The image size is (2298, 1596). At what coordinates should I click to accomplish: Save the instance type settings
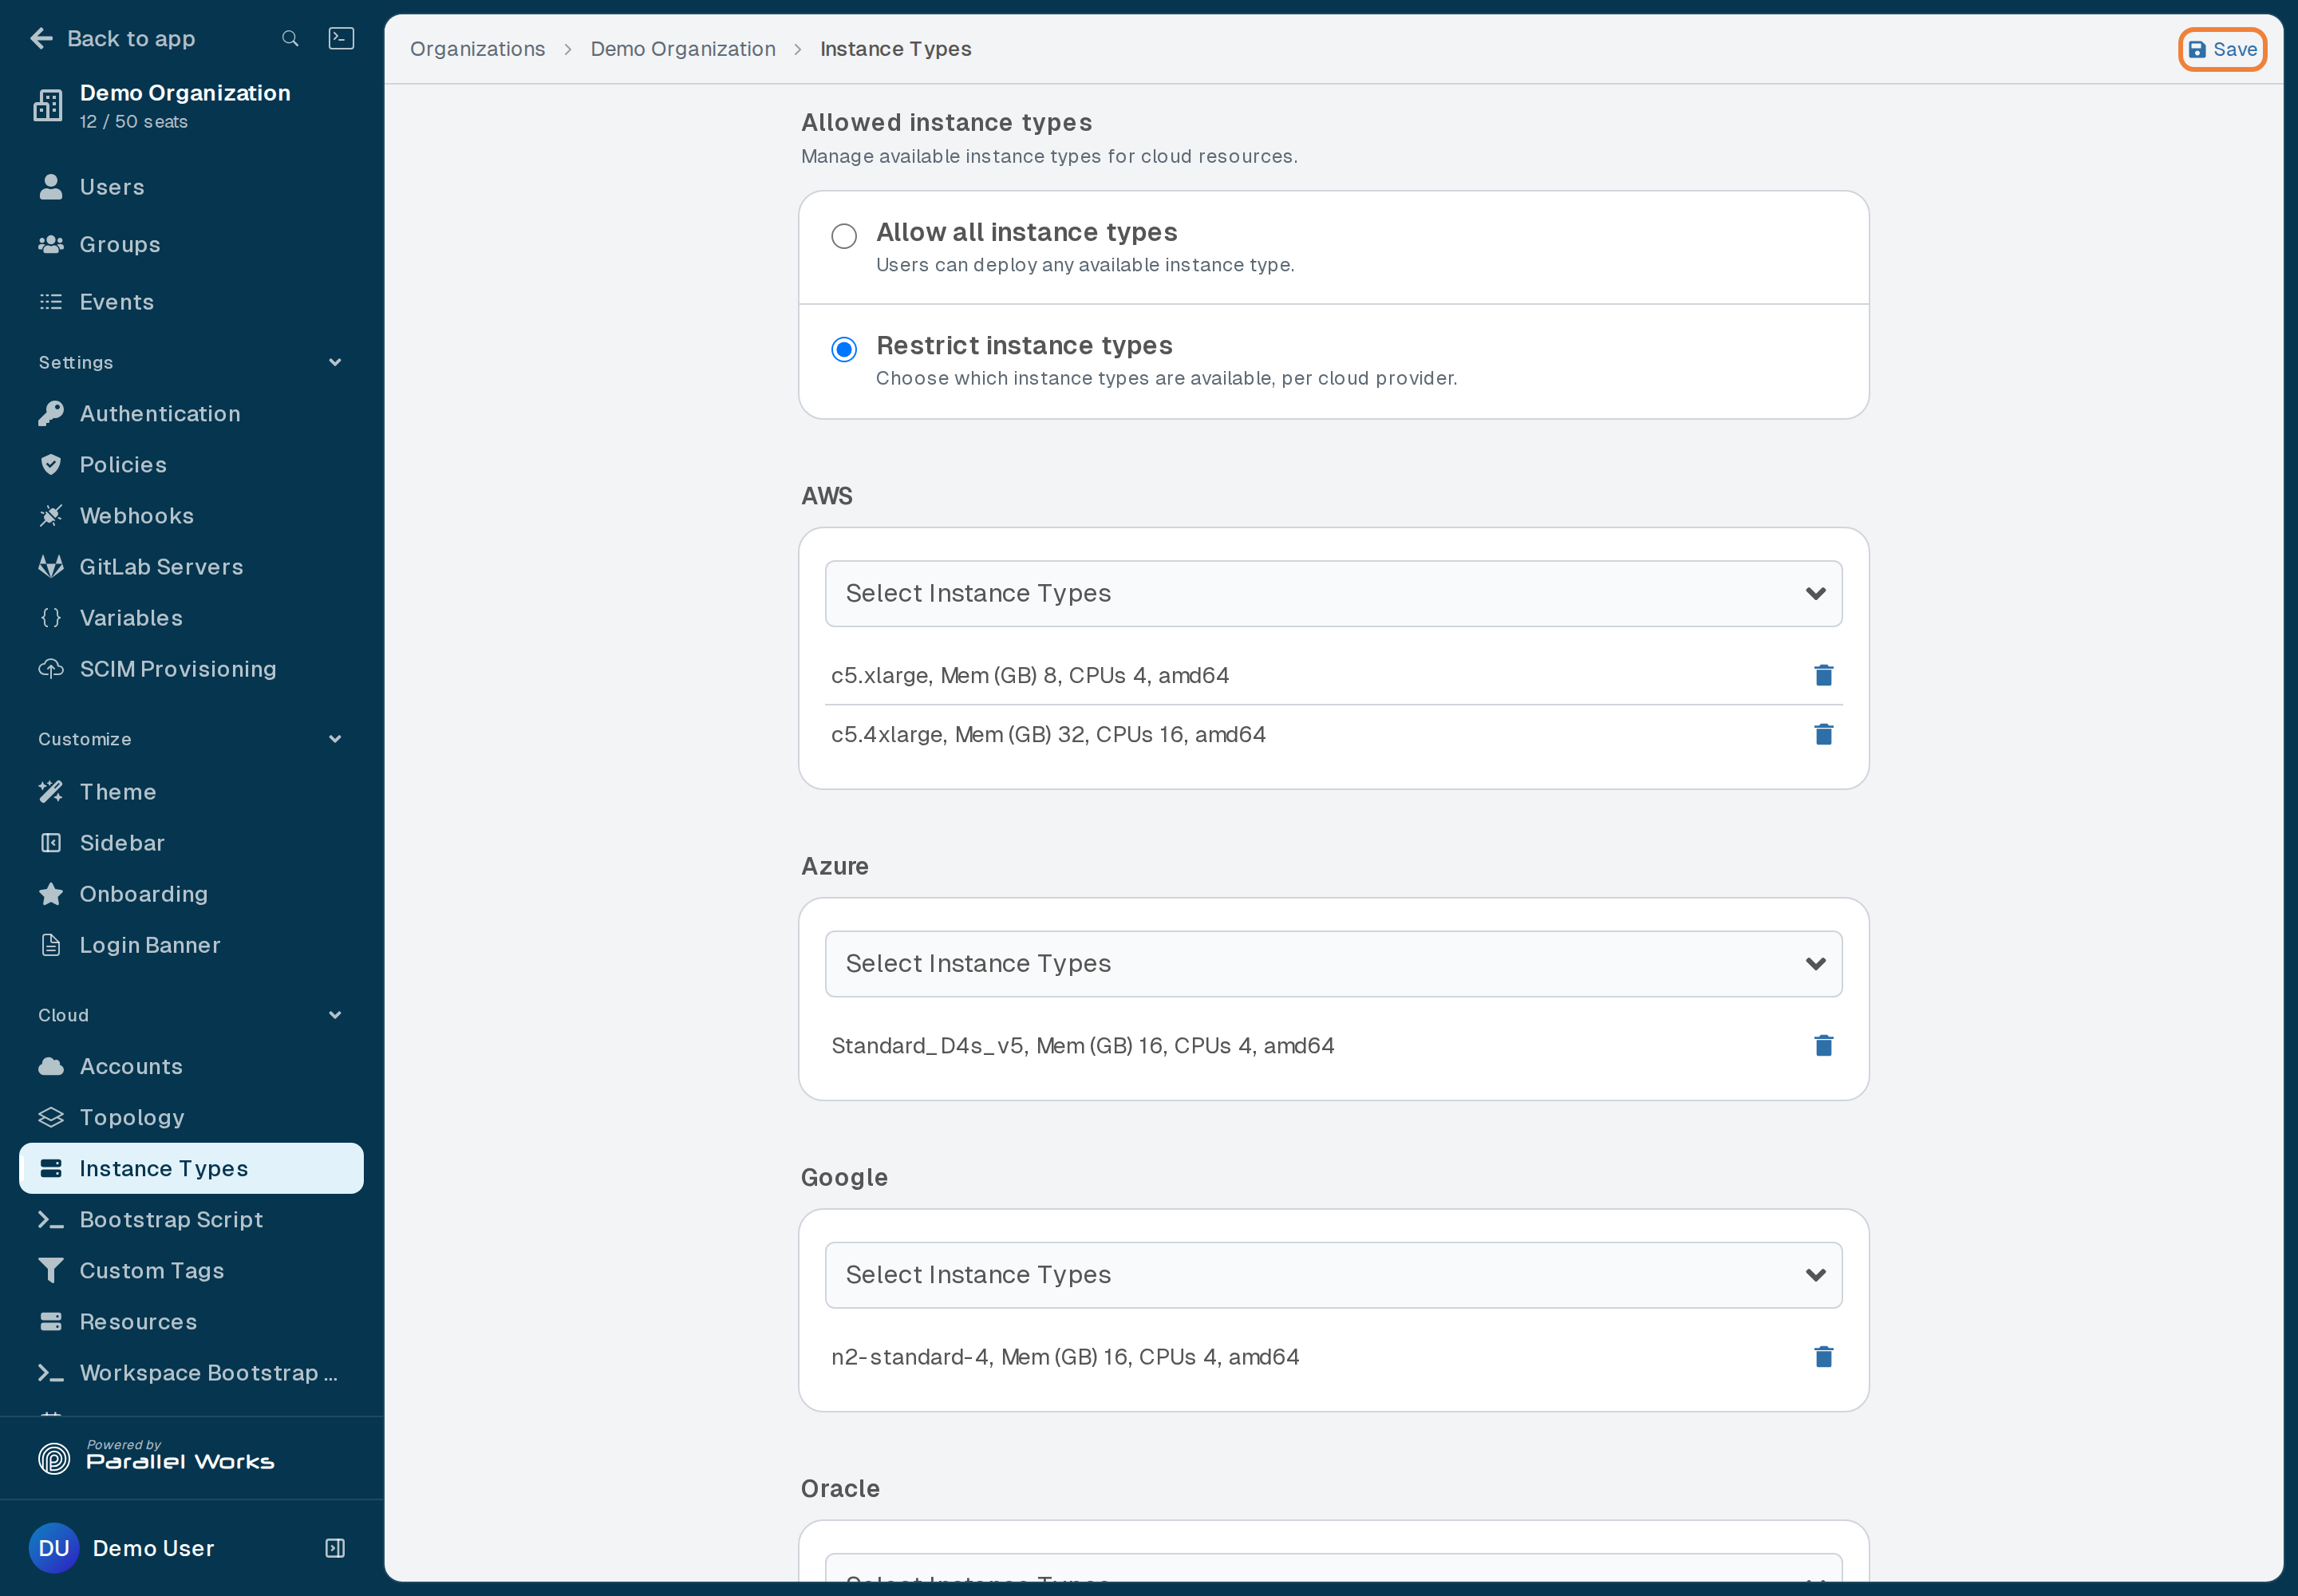[x=2222, y=49]
